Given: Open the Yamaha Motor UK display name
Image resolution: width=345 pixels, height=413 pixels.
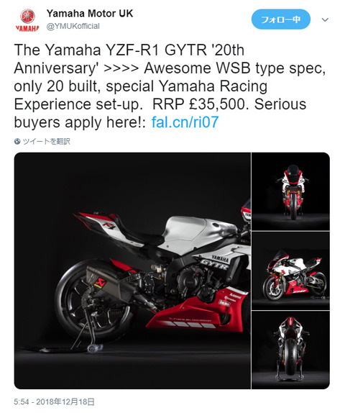Looking at the screenshot, I should 90,14.
